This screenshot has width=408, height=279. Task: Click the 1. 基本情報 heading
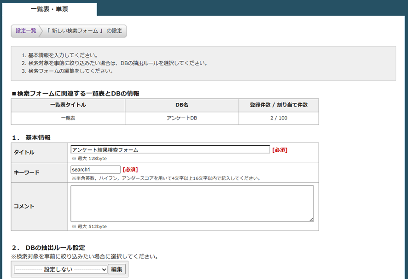point(31,137)
